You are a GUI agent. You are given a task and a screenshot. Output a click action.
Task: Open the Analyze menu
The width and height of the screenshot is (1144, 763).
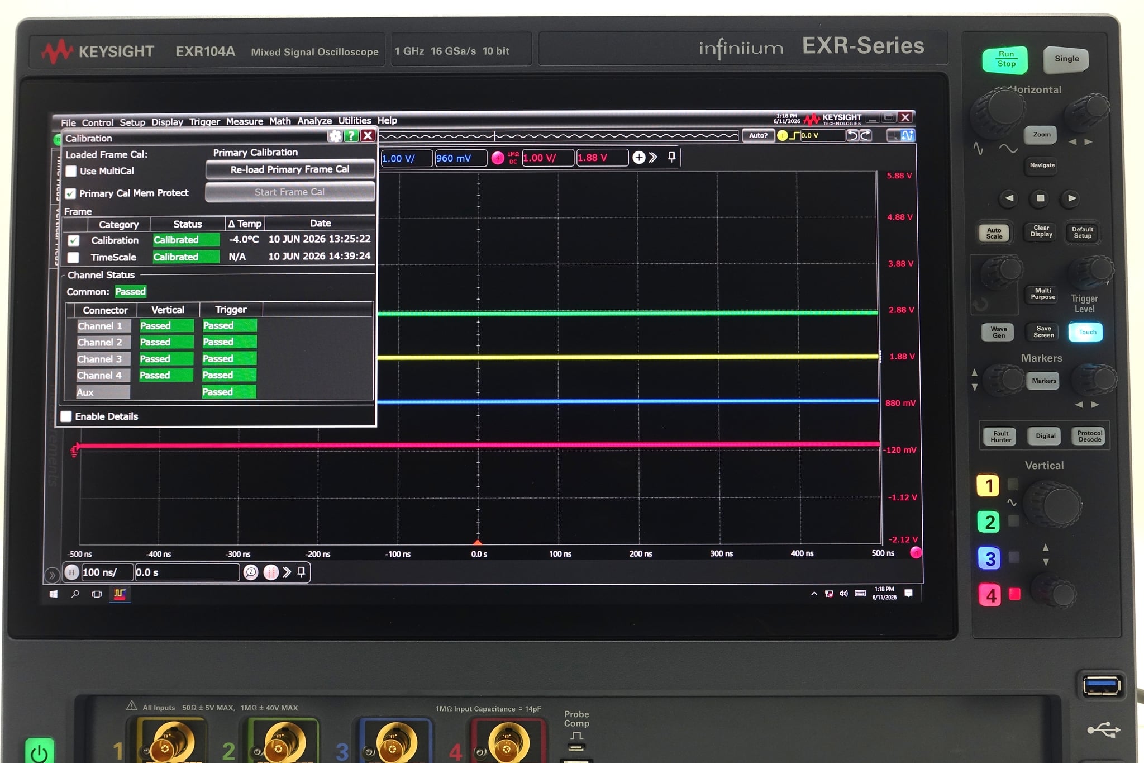point(314,121)
